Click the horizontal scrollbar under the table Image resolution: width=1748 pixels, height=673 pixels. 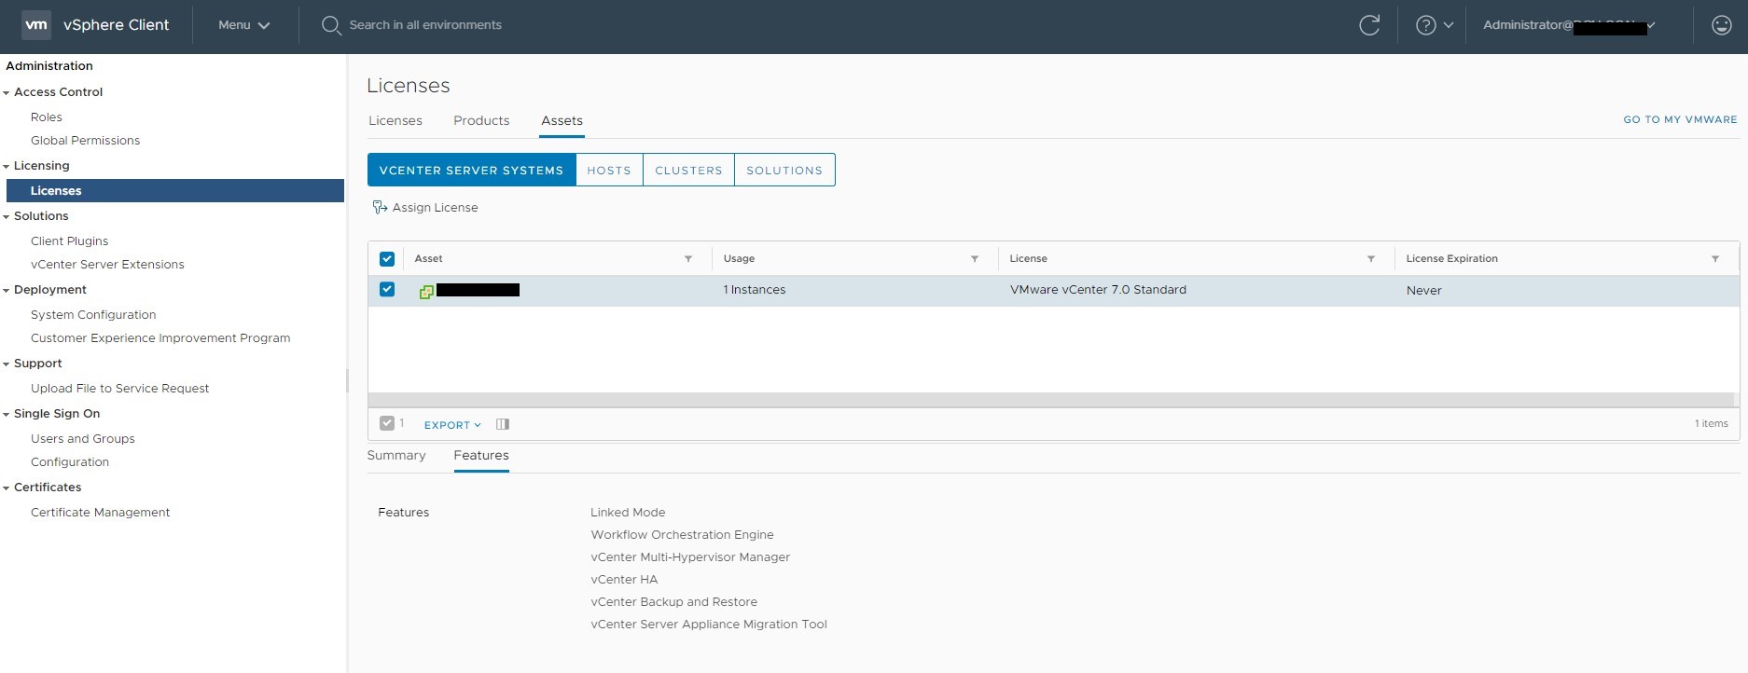(1051, 400)
